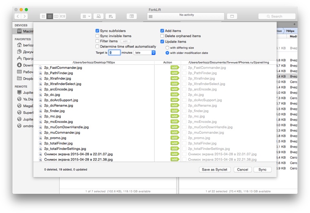The height and width of the screenshot is (213, 310).
Task: Switch to column view mode
Action: pyautogui.click(x=56, y=16)
